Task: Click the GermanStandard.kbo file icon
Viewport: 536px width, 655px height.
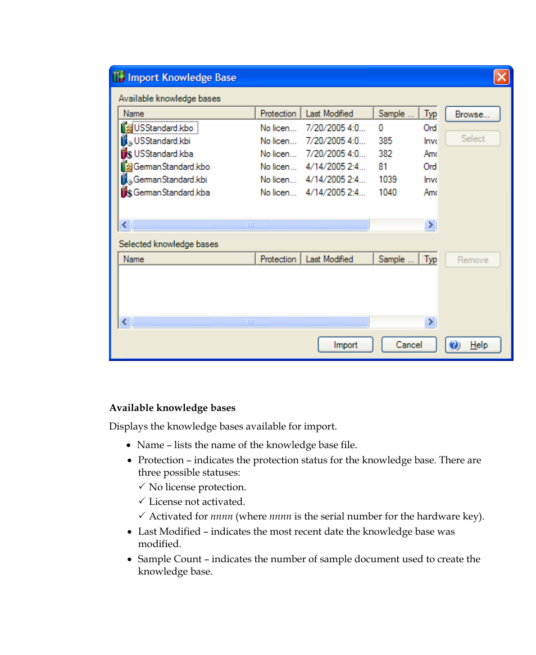Action: point(126,166)
